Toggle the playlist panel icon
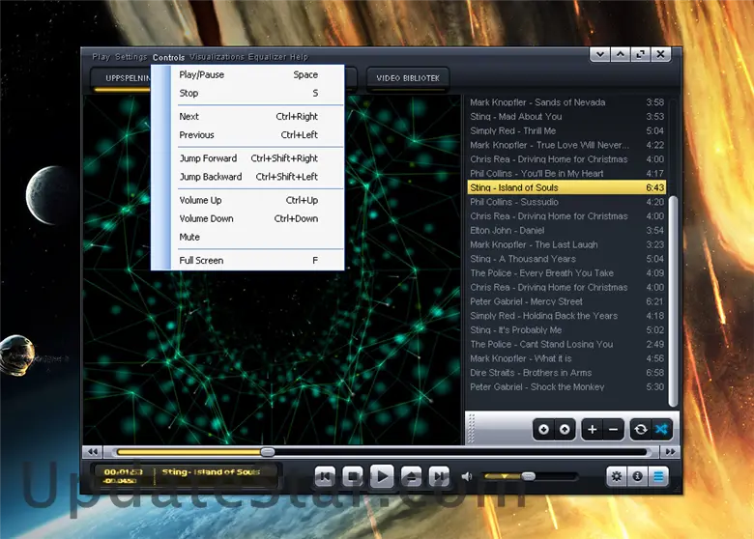Screen dimensions: 754x539 (658, 476)
